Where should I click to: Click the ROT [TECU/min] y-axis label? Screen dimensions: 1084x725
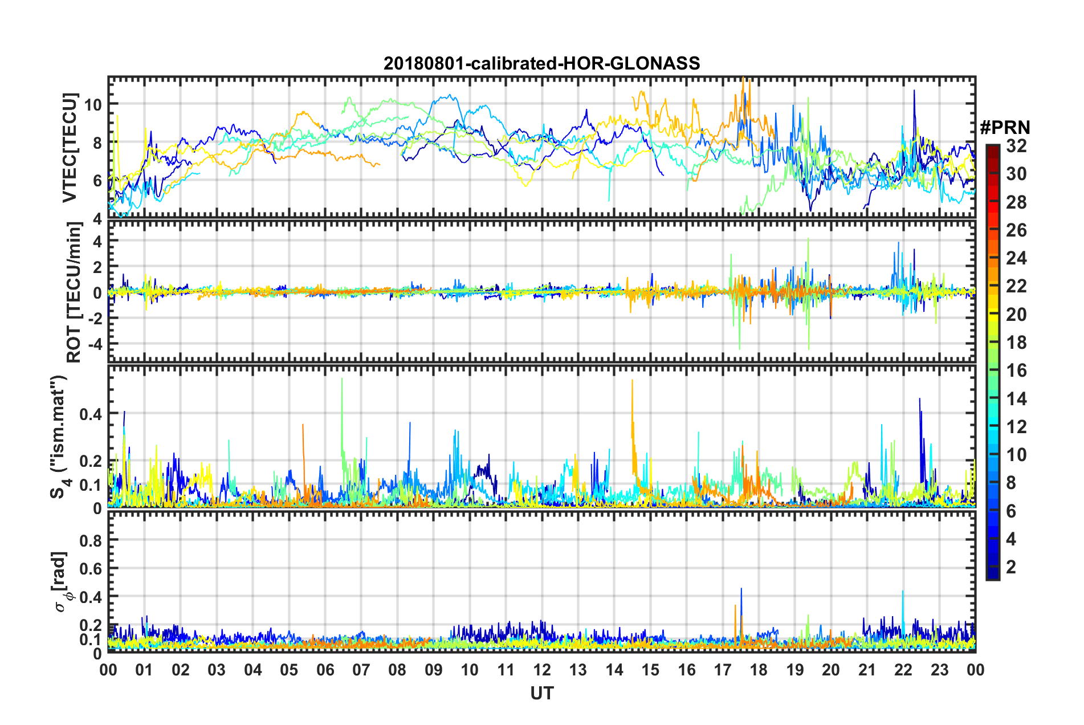74,292
